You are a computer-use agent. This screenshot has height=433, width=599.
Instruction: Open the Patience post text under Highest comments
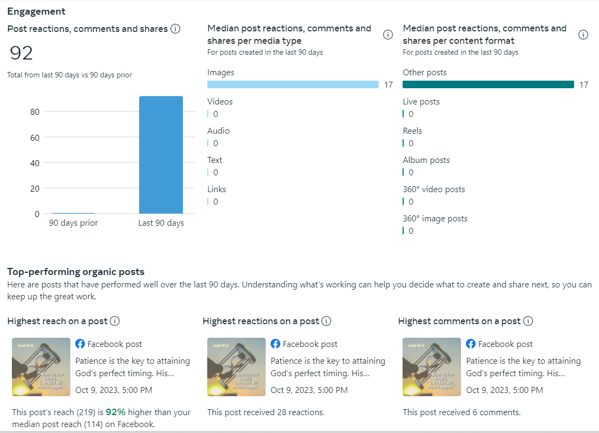[x=523, y=367]
